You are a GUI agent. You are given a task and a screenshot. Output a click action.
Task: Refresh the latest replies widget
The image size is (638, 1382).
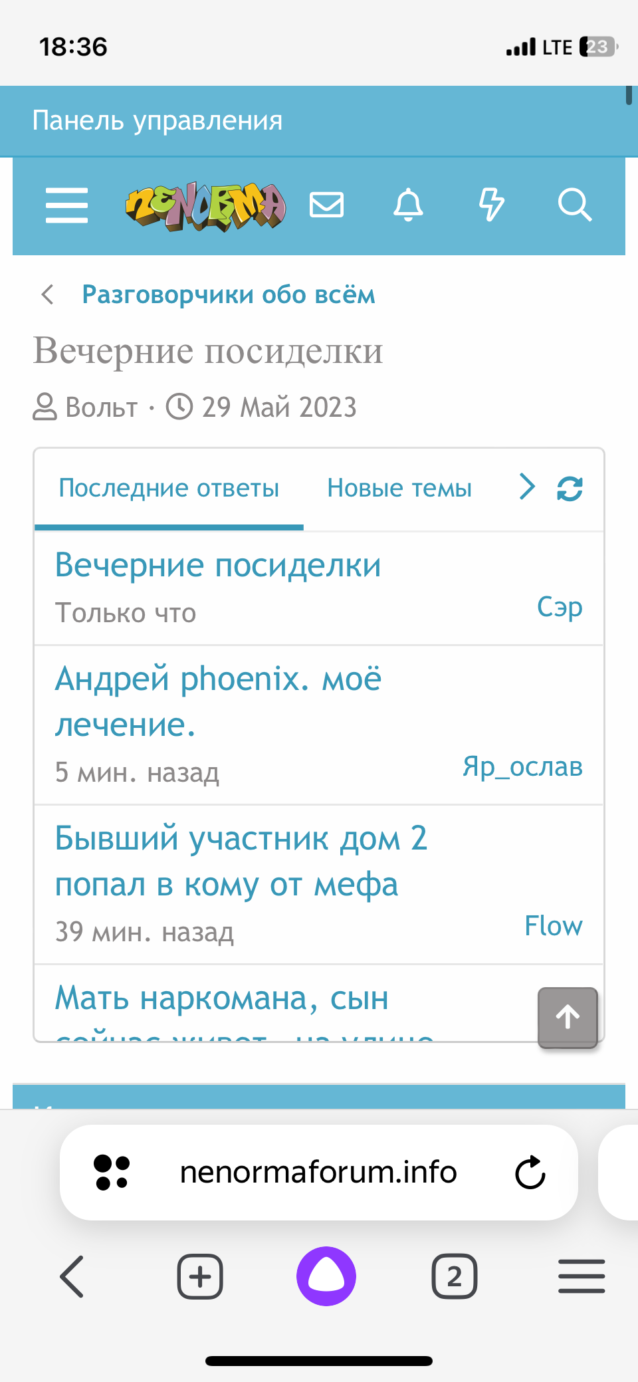point(570,489)
